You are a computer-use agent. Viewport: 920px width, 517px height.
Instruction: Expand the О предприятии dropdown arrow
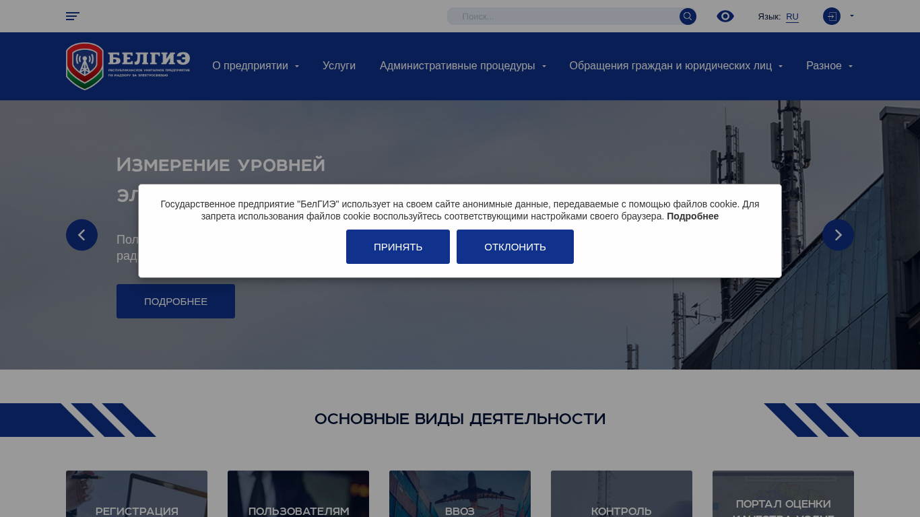pos(297,66)
